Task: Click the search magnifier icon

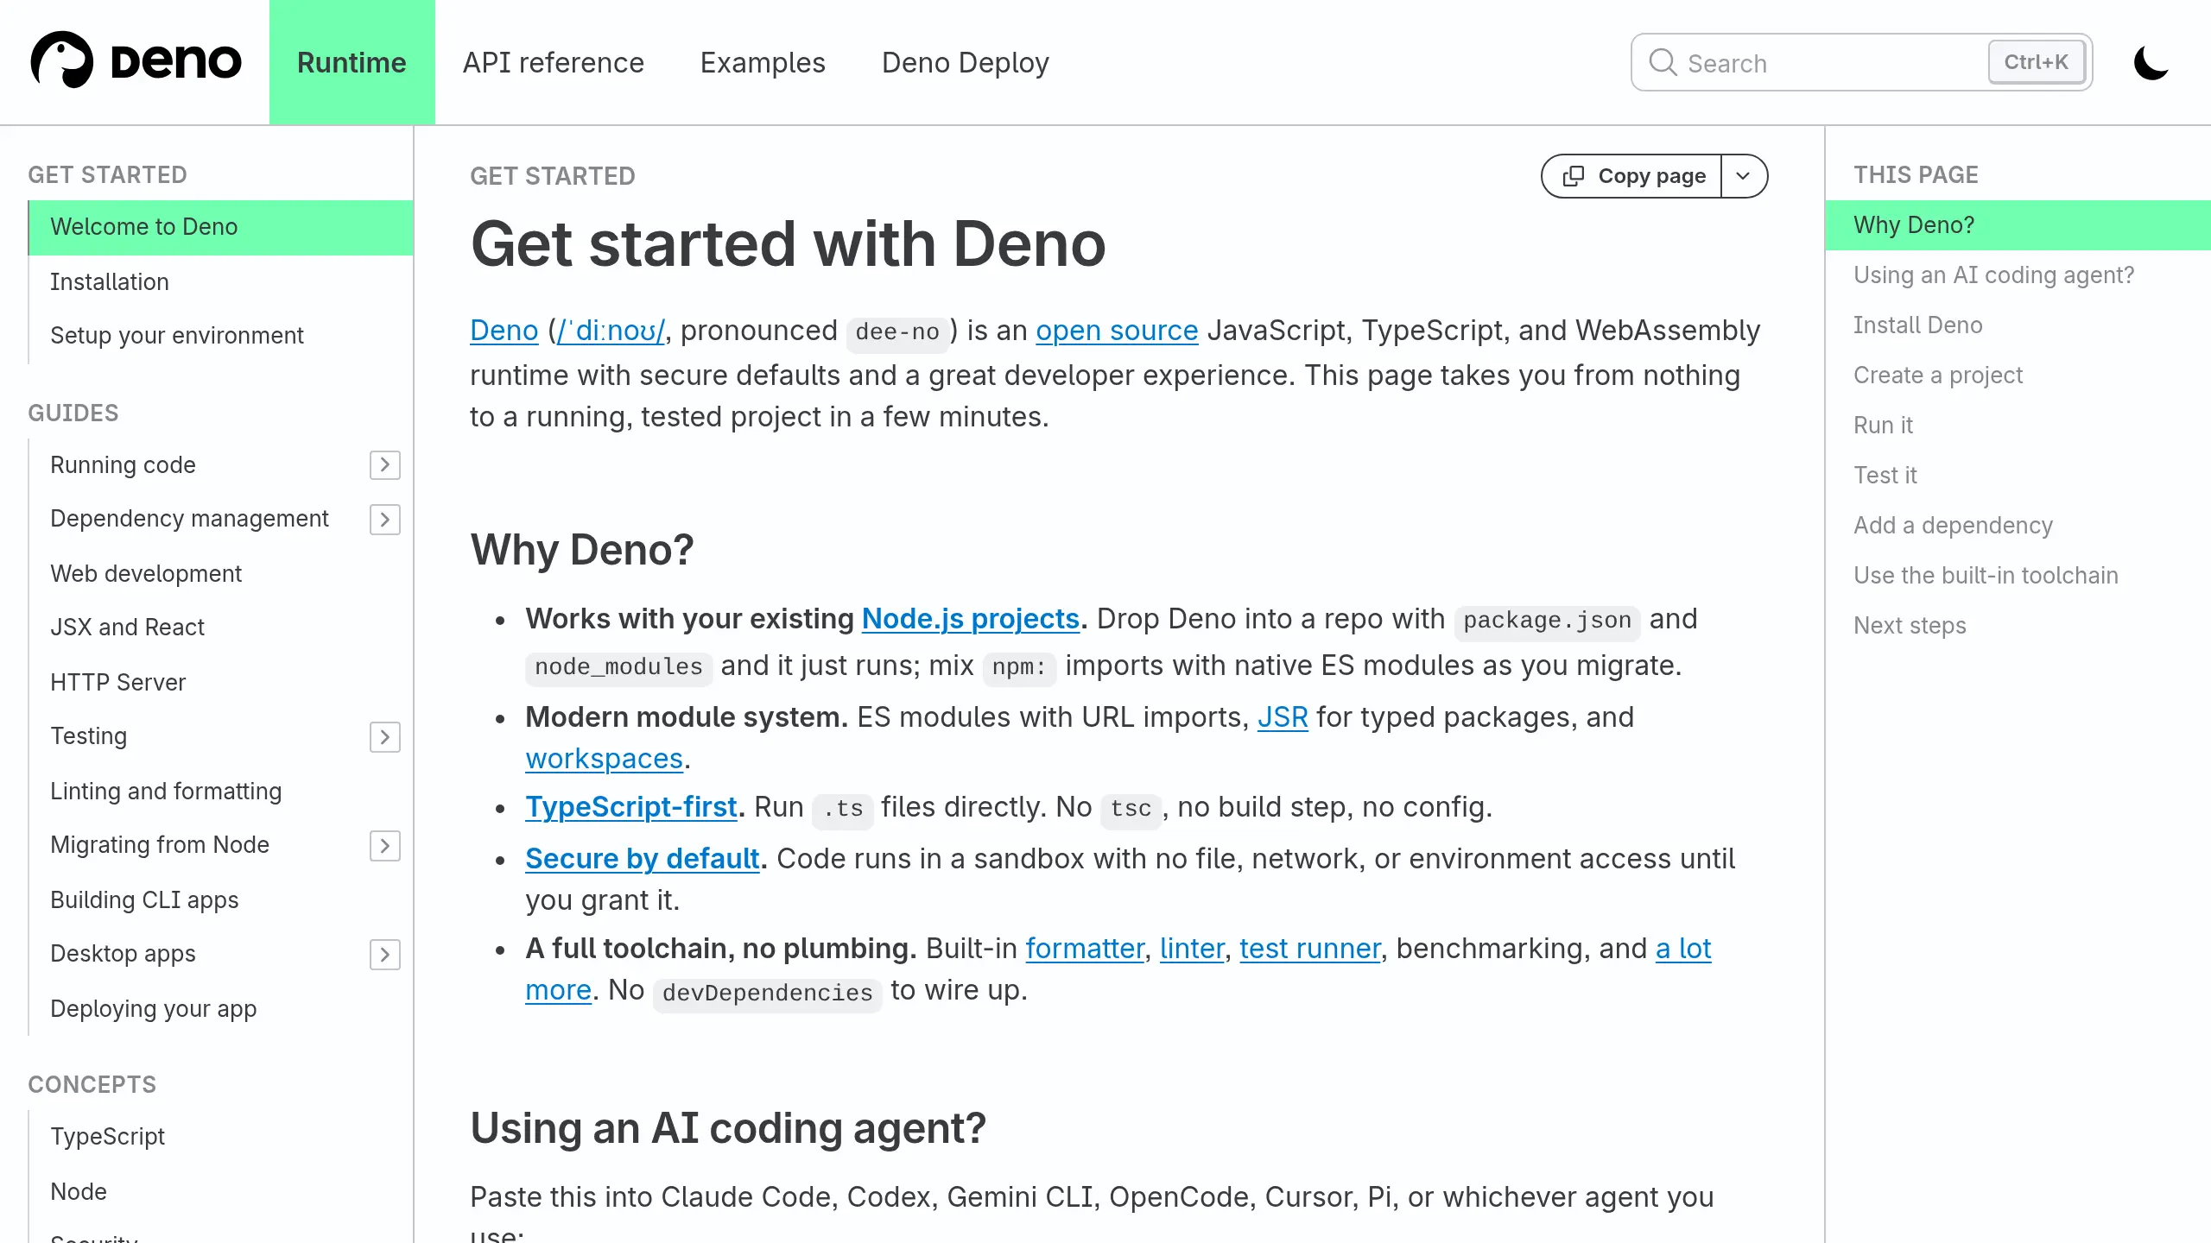Action: (1663, 62)
